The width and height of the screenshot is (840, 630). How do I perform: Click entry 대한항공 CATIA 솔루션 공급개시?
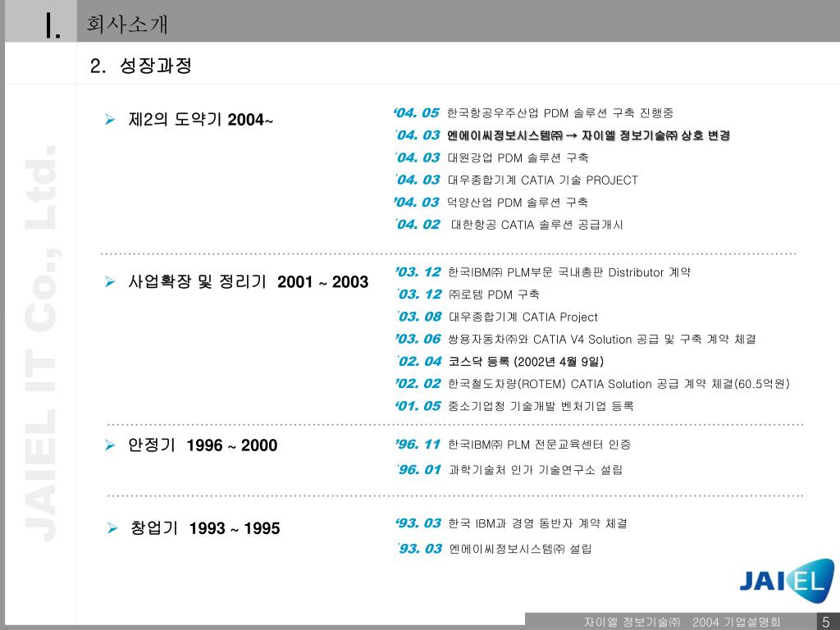(536, 225)
